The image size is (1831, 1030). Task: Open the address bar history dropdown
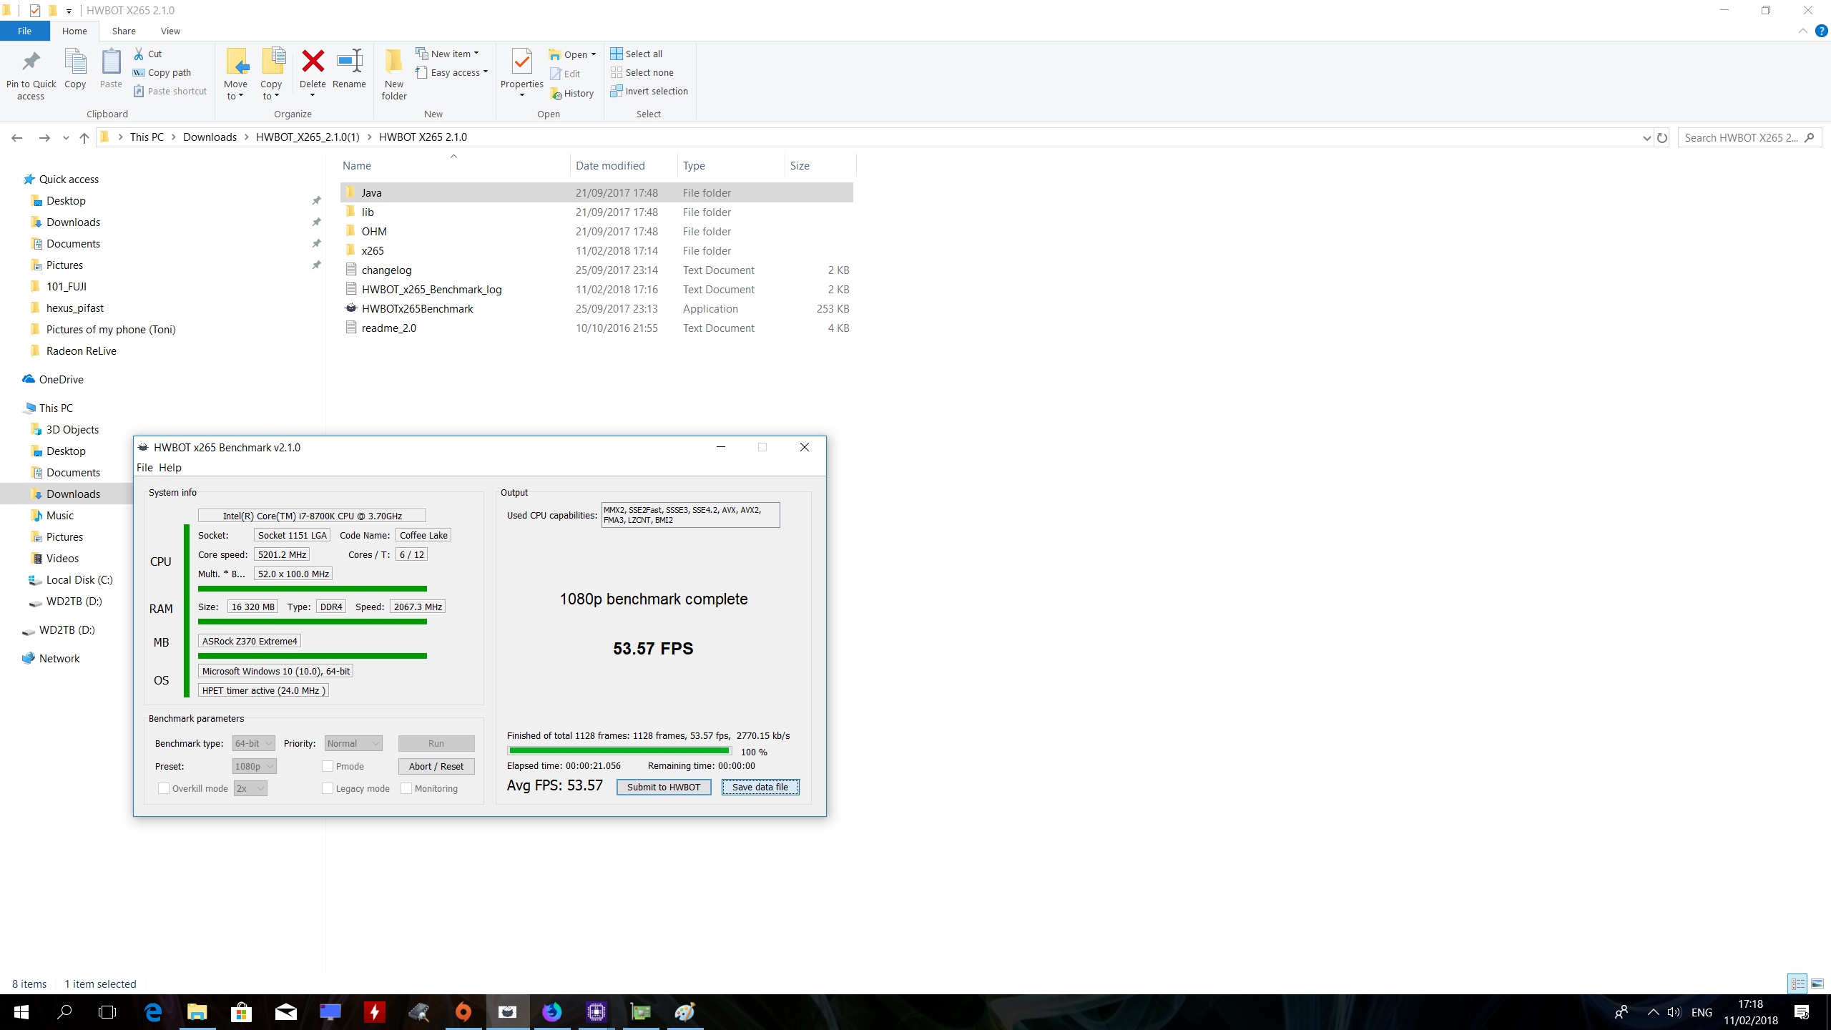pyautogui.click(x=1646, y=137)
